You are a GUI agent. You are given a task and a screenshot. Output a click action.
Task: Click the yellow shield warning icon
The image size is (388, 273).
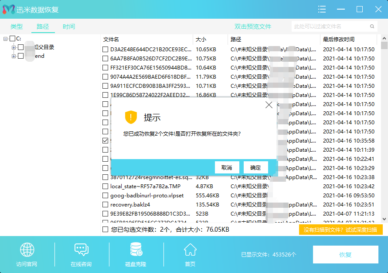131,117
